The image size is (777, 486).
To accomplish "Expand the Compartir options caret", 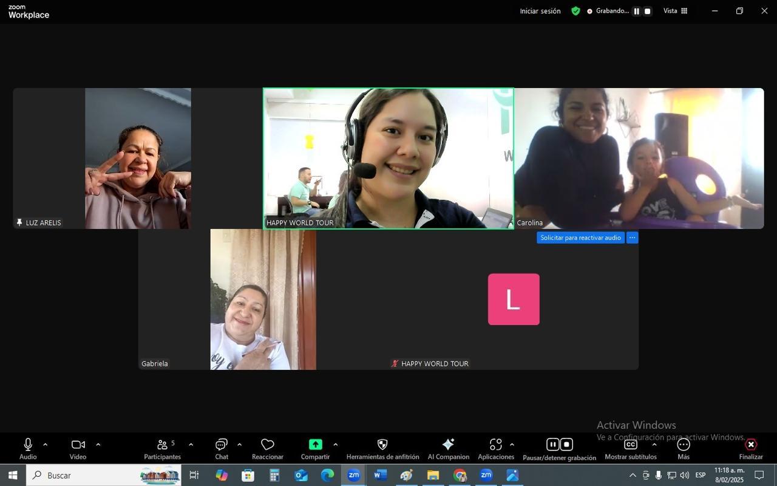I will pyautogui.click(x=335, y=445).
